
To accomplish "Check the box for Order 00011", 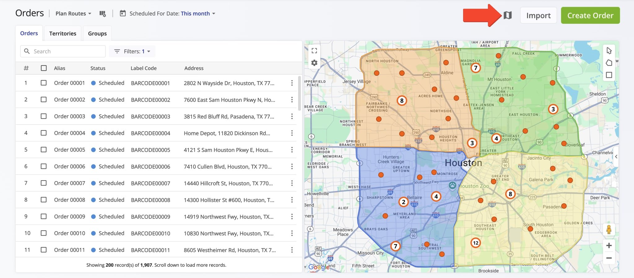I will point(44,250).
